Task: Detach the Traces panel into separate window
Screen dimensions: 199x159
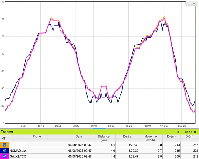Action: [x=186, y=132]
